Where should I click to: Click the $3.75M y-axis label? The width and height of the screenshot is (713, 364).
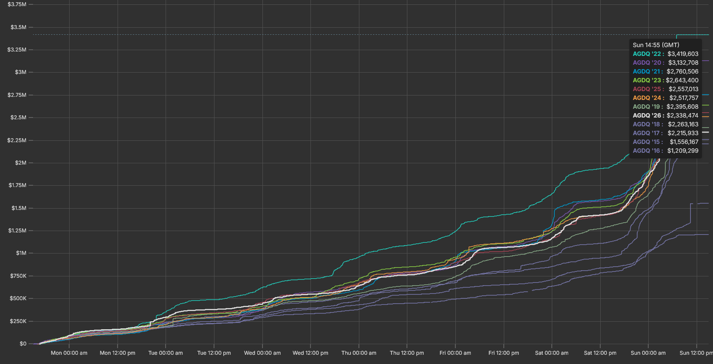[x=17, y=4]
